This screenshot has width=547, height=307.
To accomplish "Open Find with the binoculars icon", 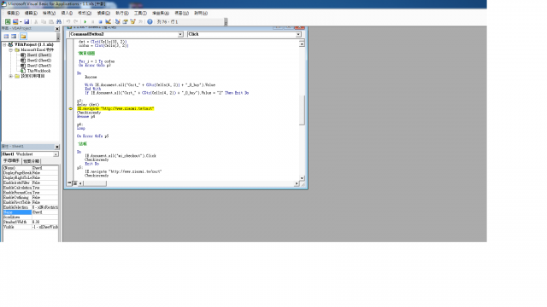I will (59, 21).
